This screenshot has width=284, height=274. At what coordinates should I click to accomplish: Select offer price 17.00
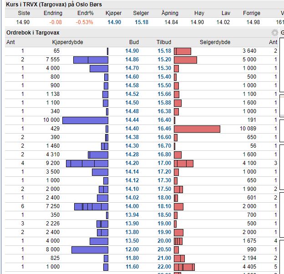coord(164,163)
